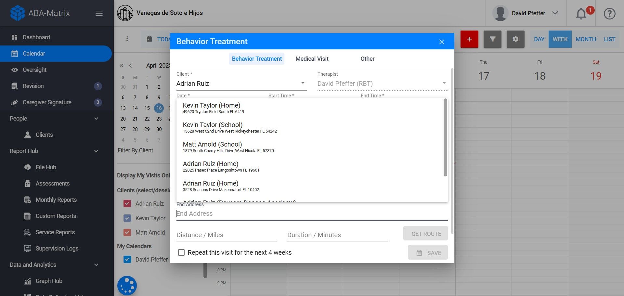Click the Distance / Miles field
Screen dimensions: 624x296
[227, 235]
